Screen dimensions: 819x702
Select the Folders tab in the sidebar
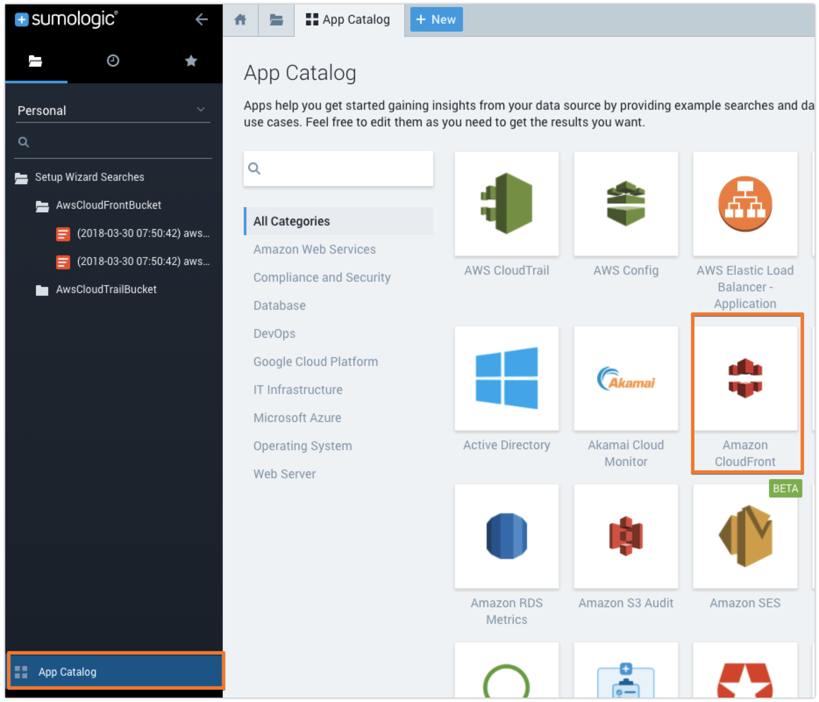click(35, 61)
